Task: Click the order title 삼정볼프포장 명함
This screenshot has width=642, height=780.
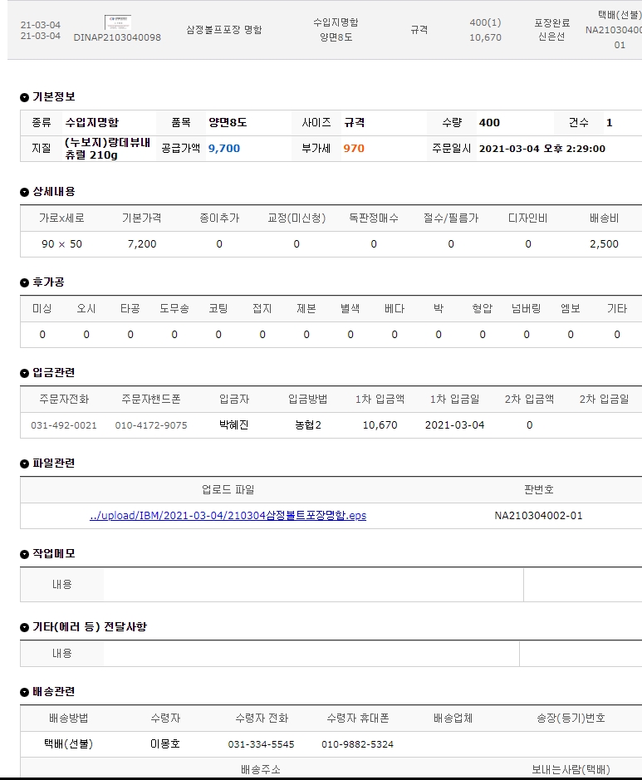Action: [224, 30]
